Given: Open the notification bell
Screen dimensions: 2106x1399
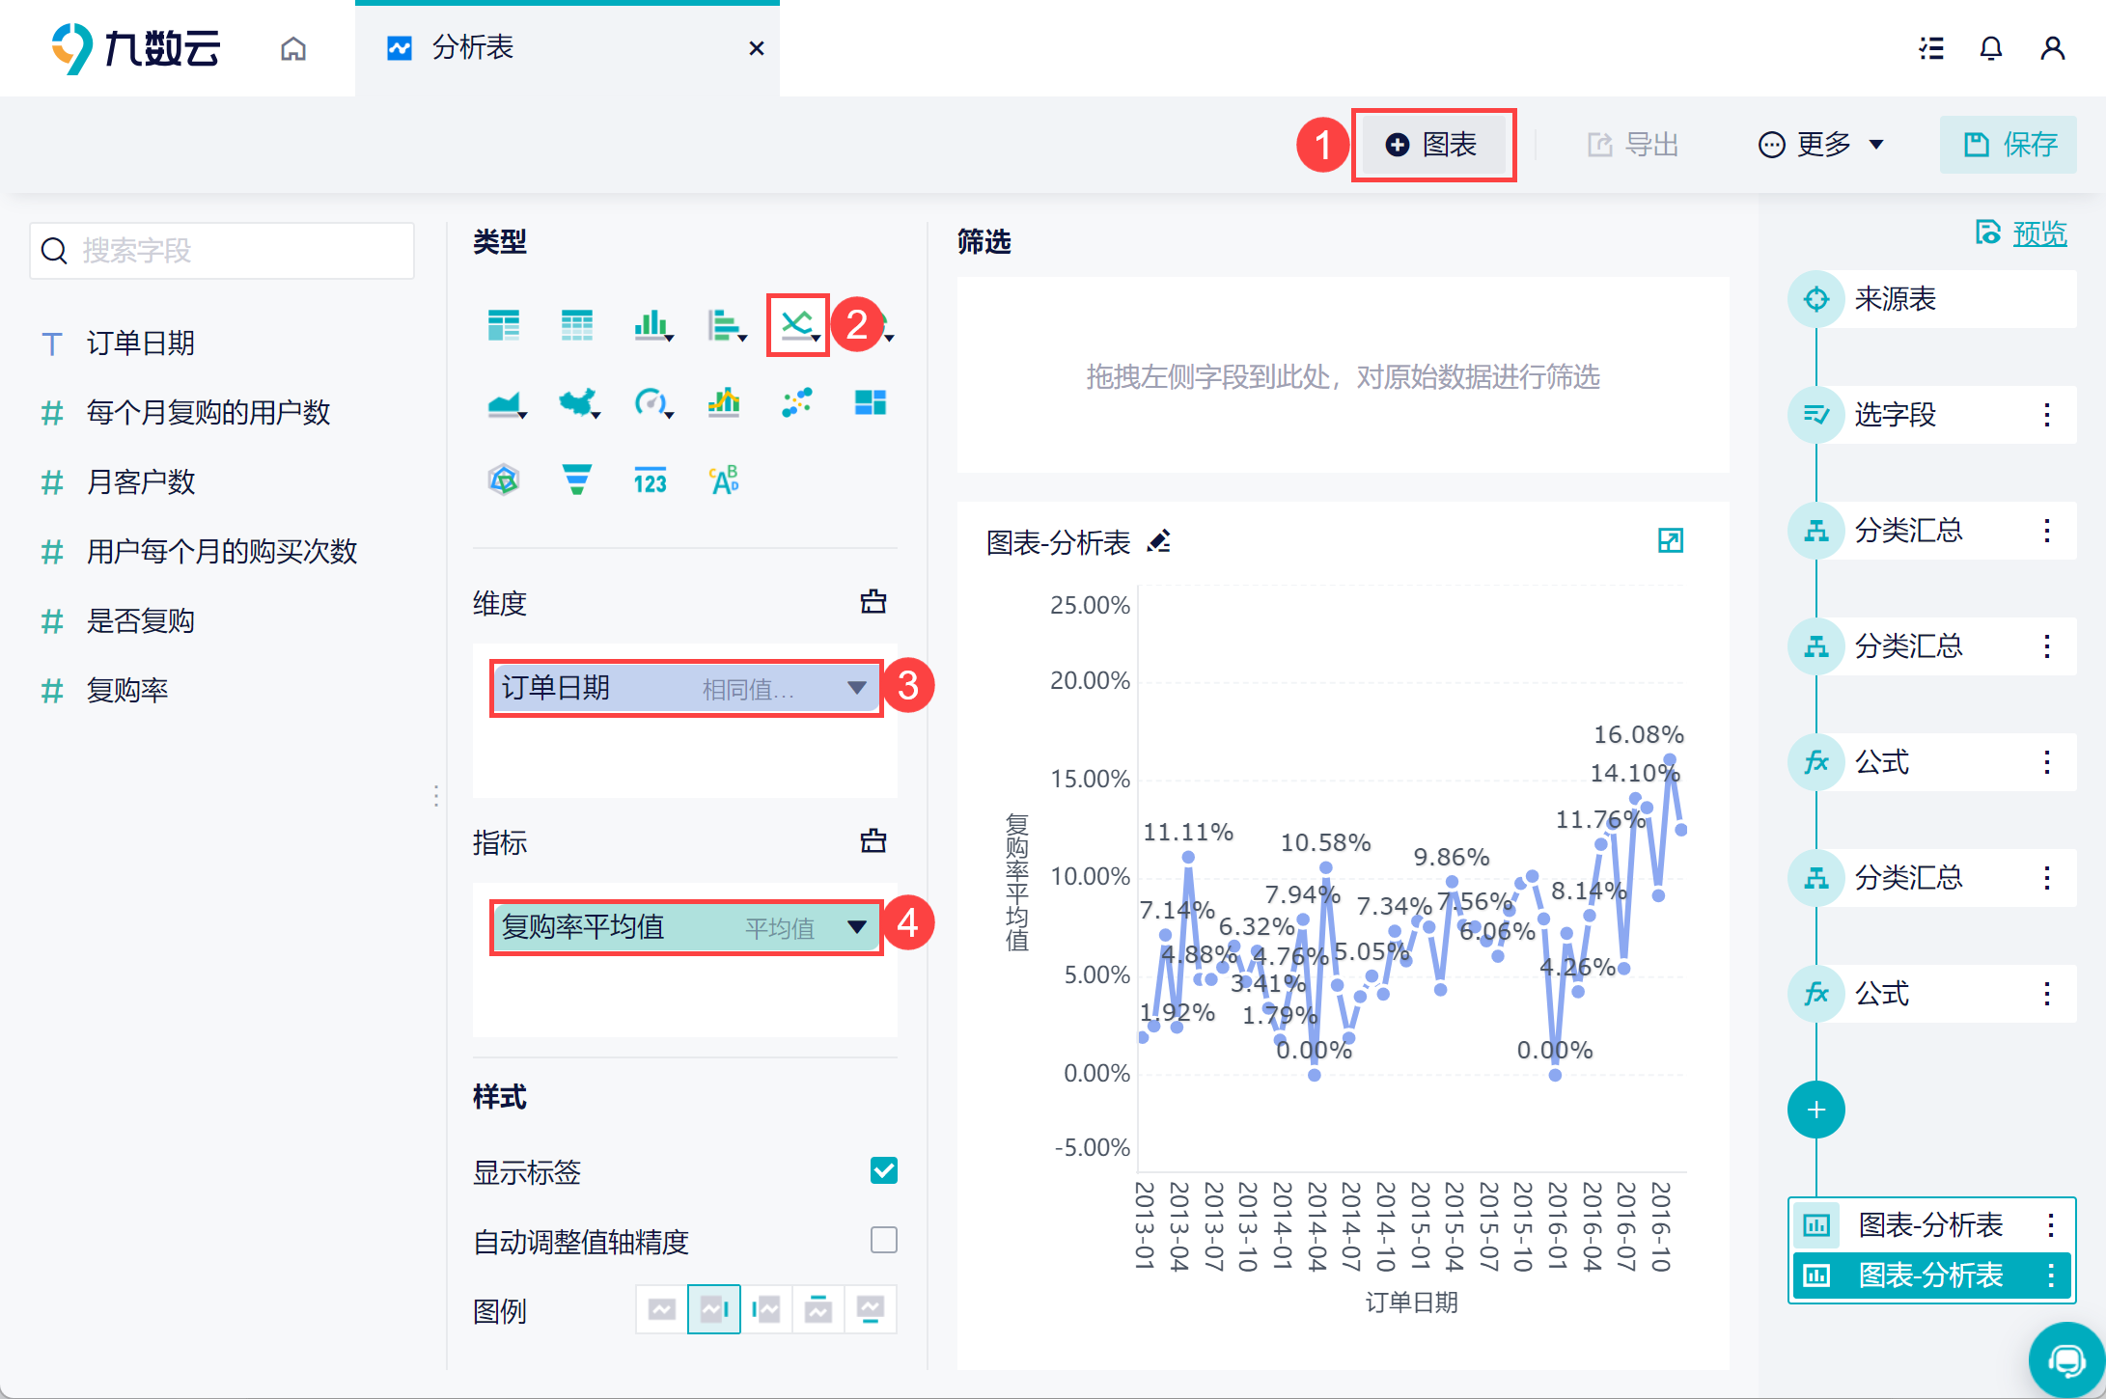Looking at the screenshot, I should coord(1991,48).
